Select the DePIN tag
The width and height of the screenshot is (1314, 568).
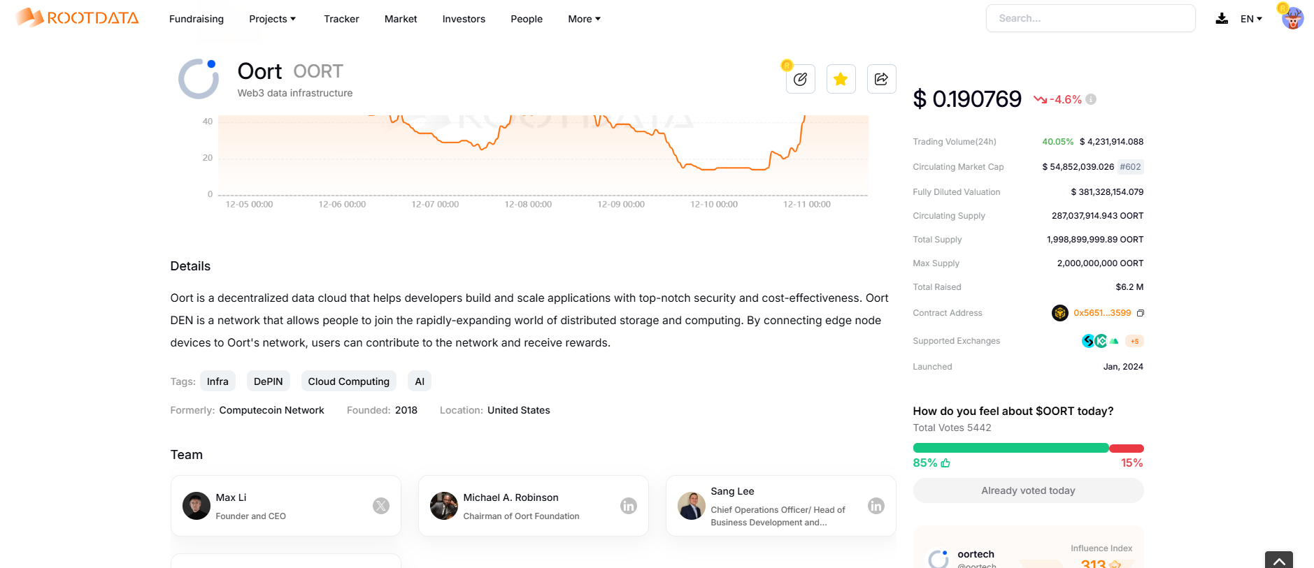269,381
